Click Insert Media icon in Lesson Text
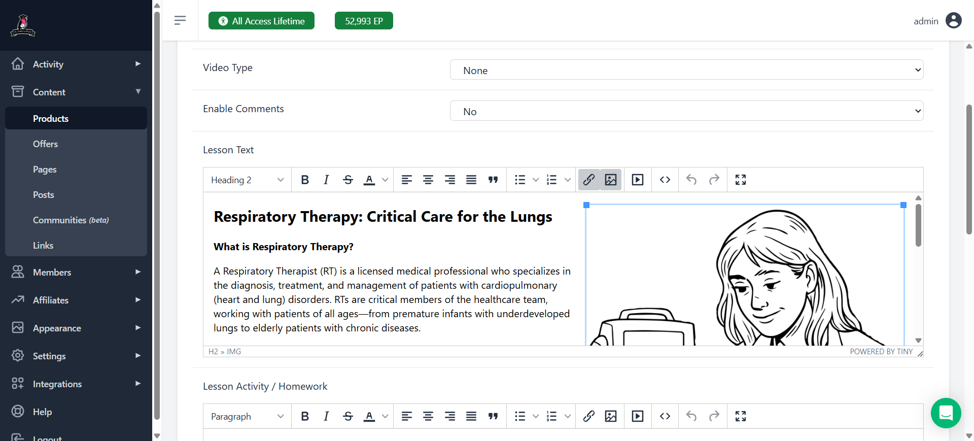Image resolution: width=974 pixels, height=441 pixels. (x=638, y=180)
